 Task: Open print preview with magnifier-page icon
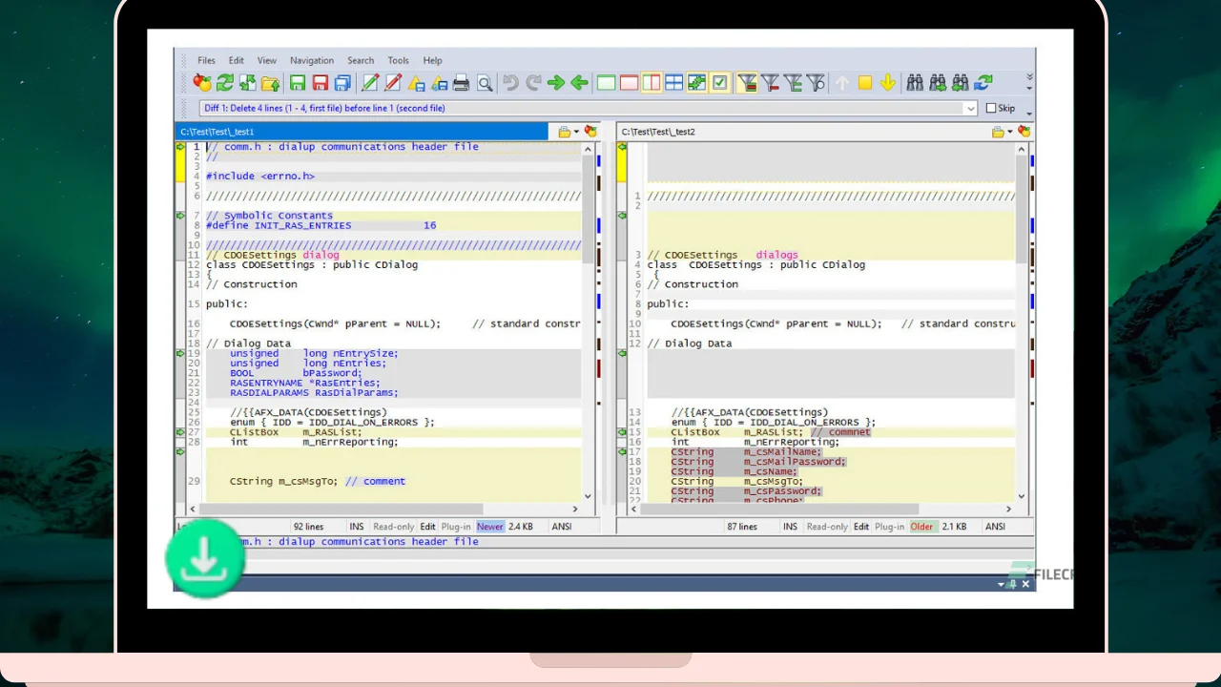pyautogui.click(x=485, y=83)
